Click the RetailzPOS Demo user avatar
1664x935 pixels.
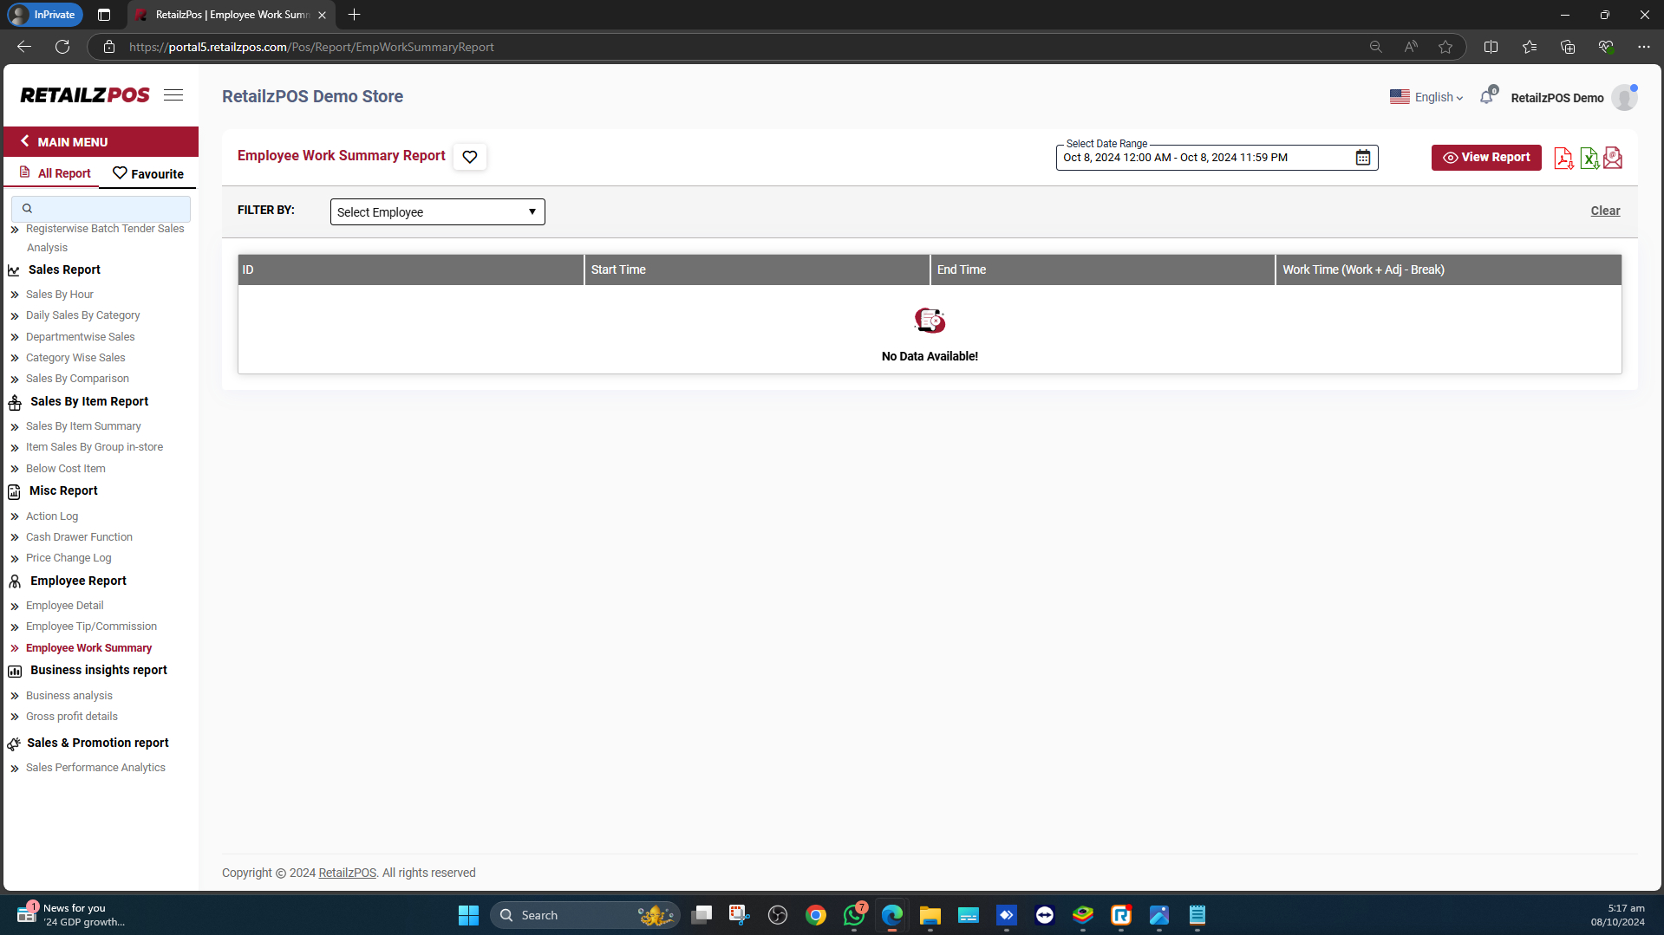(x=1623, y=98)
